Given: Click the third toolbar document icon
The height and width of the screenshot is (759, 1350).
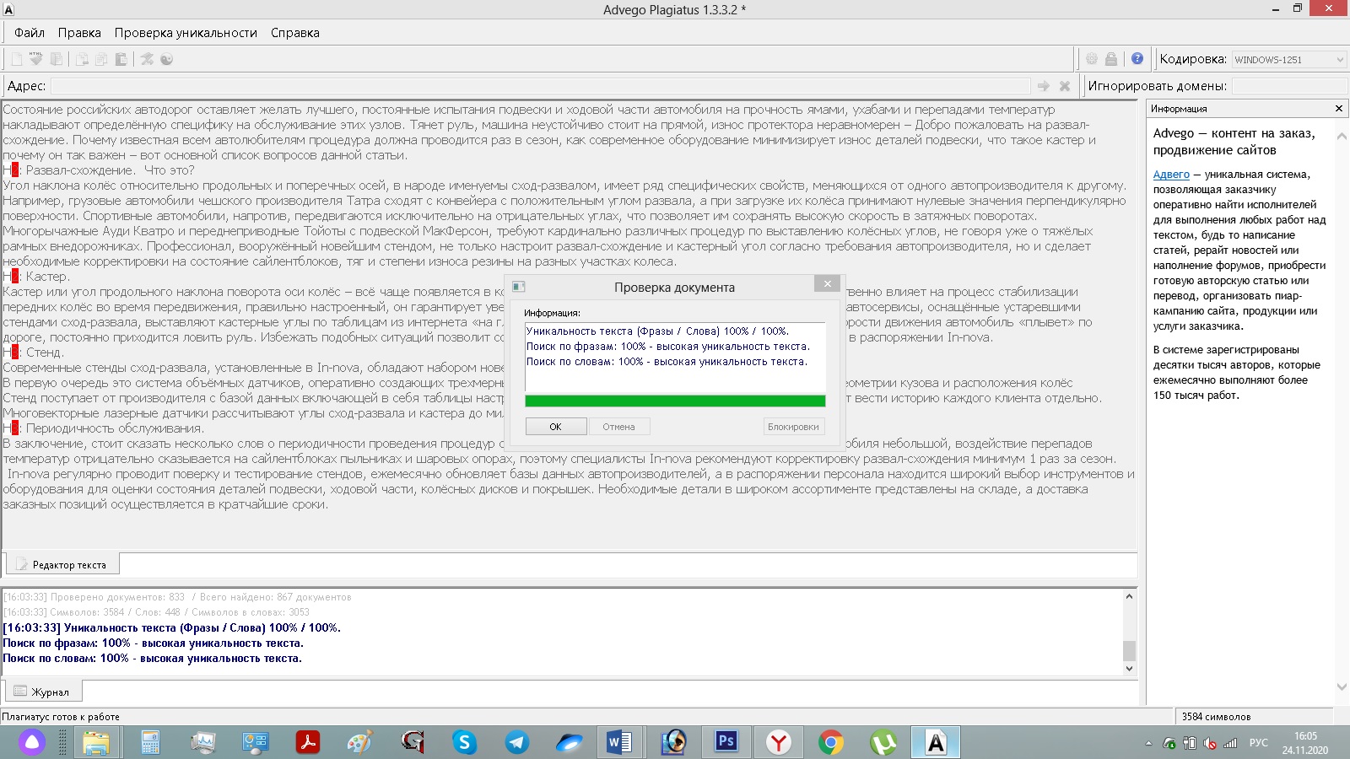Looking at the screenshot, I should (x=57, y=59).
